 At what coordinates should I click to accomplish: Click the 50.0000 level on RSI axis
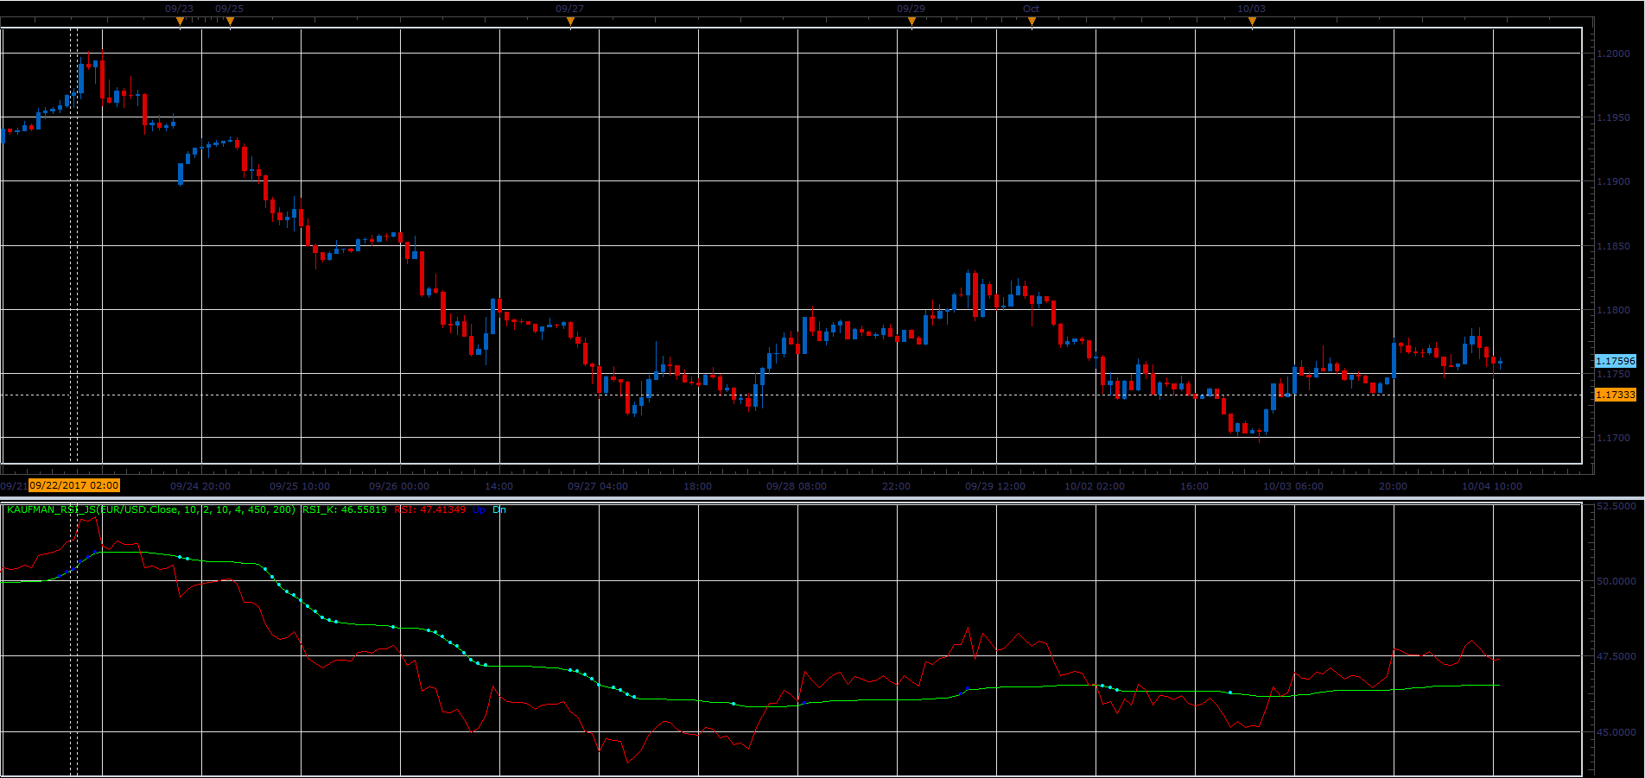(1616, 581)
